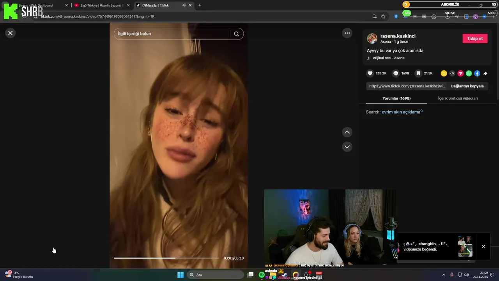
Task: Save video with the bookmark icon
Action: [418, 73]
